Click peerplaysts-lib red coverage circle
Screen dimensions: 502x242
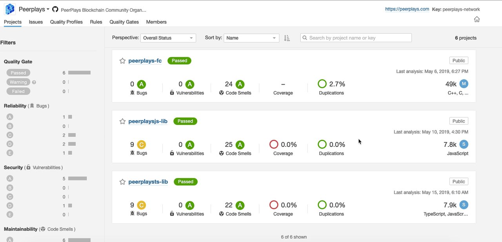click(274, 205)
